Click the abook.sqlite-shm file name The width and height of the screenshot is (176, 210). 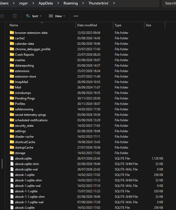tap(27, 164)
